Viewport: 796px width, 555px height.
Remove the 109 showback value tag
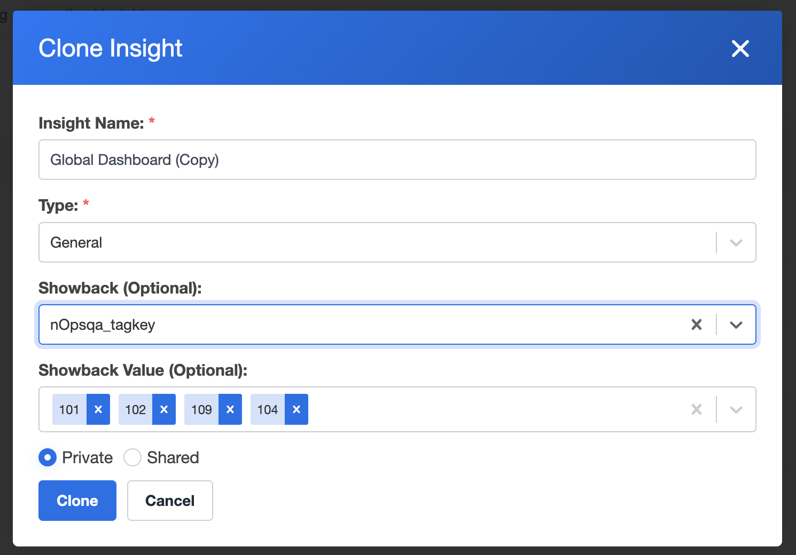coord(230,409)
